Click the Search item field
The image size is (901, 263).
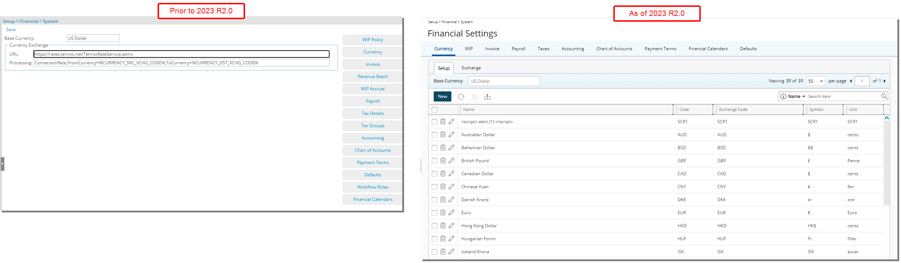tap(844, 96)
